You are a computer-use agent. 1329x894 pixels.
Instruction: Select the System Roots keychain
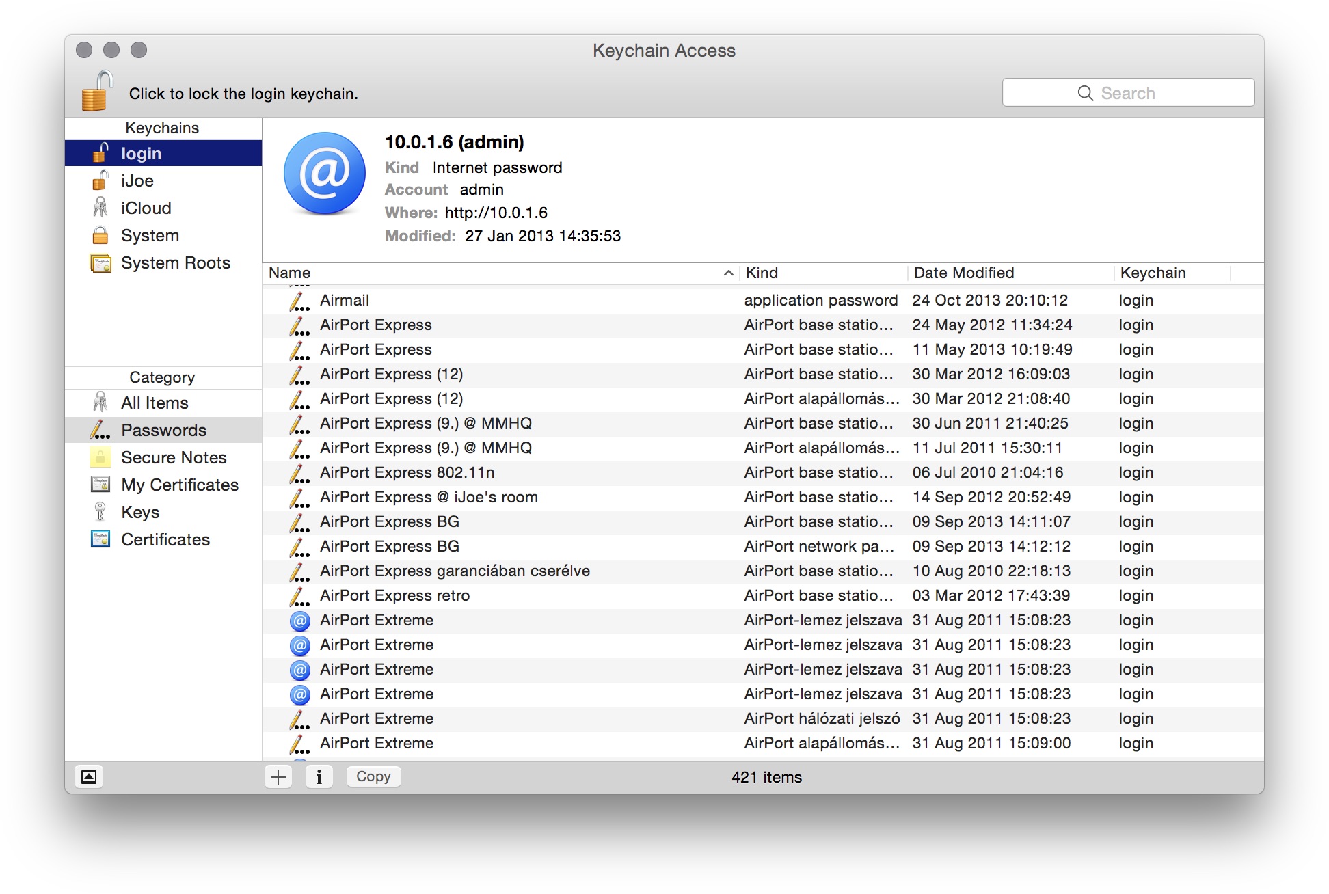pyautogui.click(x=163, y=262)
